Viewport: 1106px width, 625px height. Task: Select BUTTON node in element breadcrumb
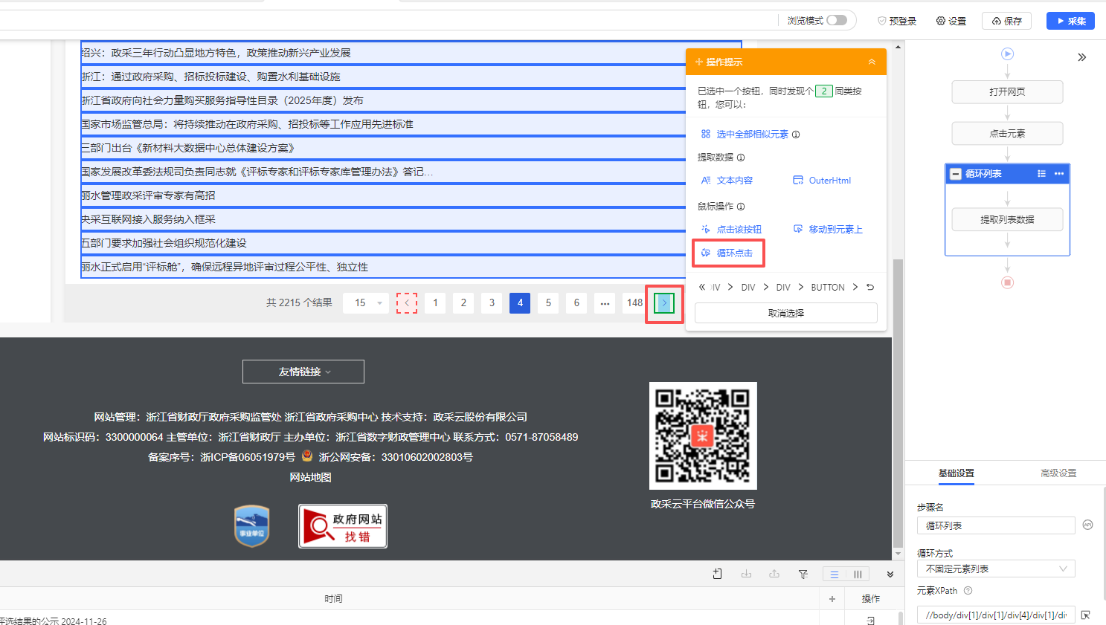(828, 287)
